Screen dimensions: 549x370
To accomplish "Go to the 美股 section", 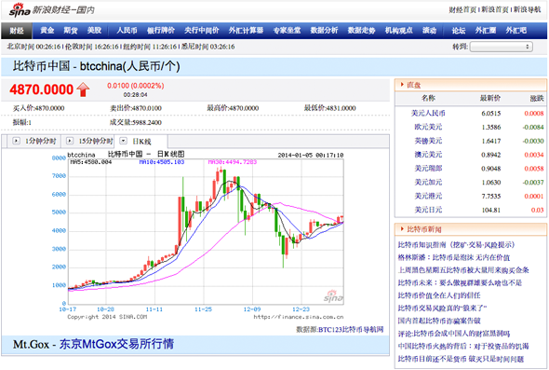I will coord(94,31).
